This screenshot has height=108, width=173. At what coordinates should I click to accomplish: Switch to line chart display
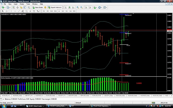click(73, 7)
